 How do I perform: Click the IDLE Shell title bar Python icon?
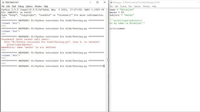3,2
